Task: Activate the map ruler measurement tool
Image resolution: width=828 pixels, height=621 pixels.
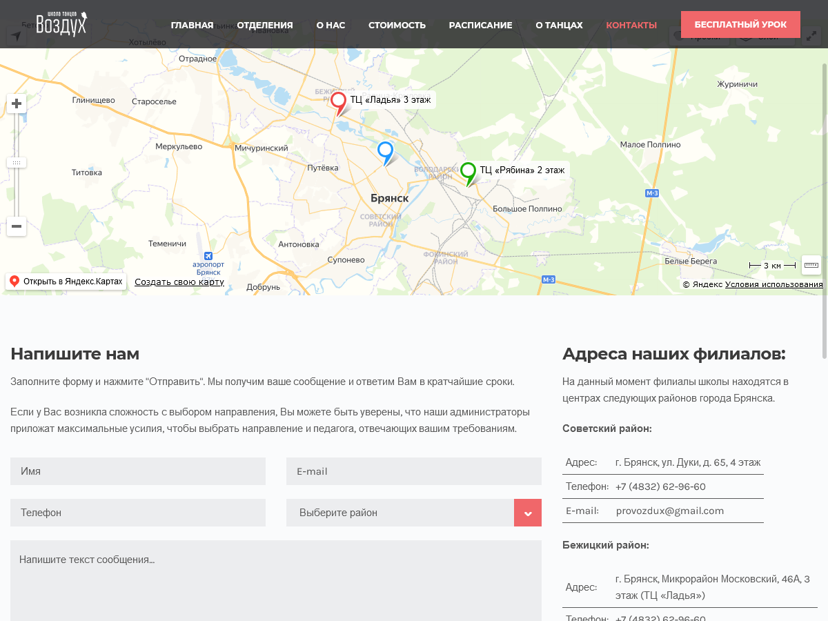Action: 811,265
